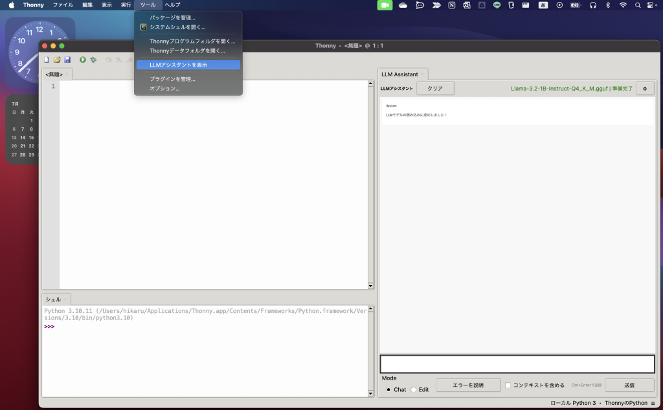Click the LINE icon in the menu bar
Viewport: 663px width, 410px height.
pos(497,5)
